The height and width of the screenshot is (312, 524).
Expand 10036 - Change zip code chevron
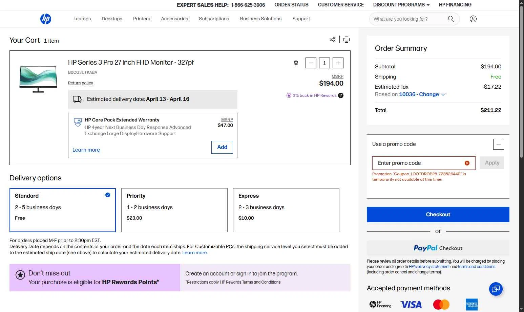443,94
